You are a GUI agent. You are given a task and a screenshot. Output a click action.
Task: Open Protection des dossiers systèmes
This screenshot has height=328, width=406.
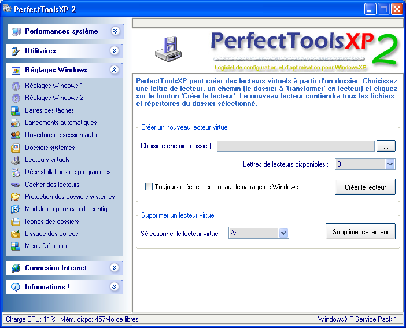[69, 197]
